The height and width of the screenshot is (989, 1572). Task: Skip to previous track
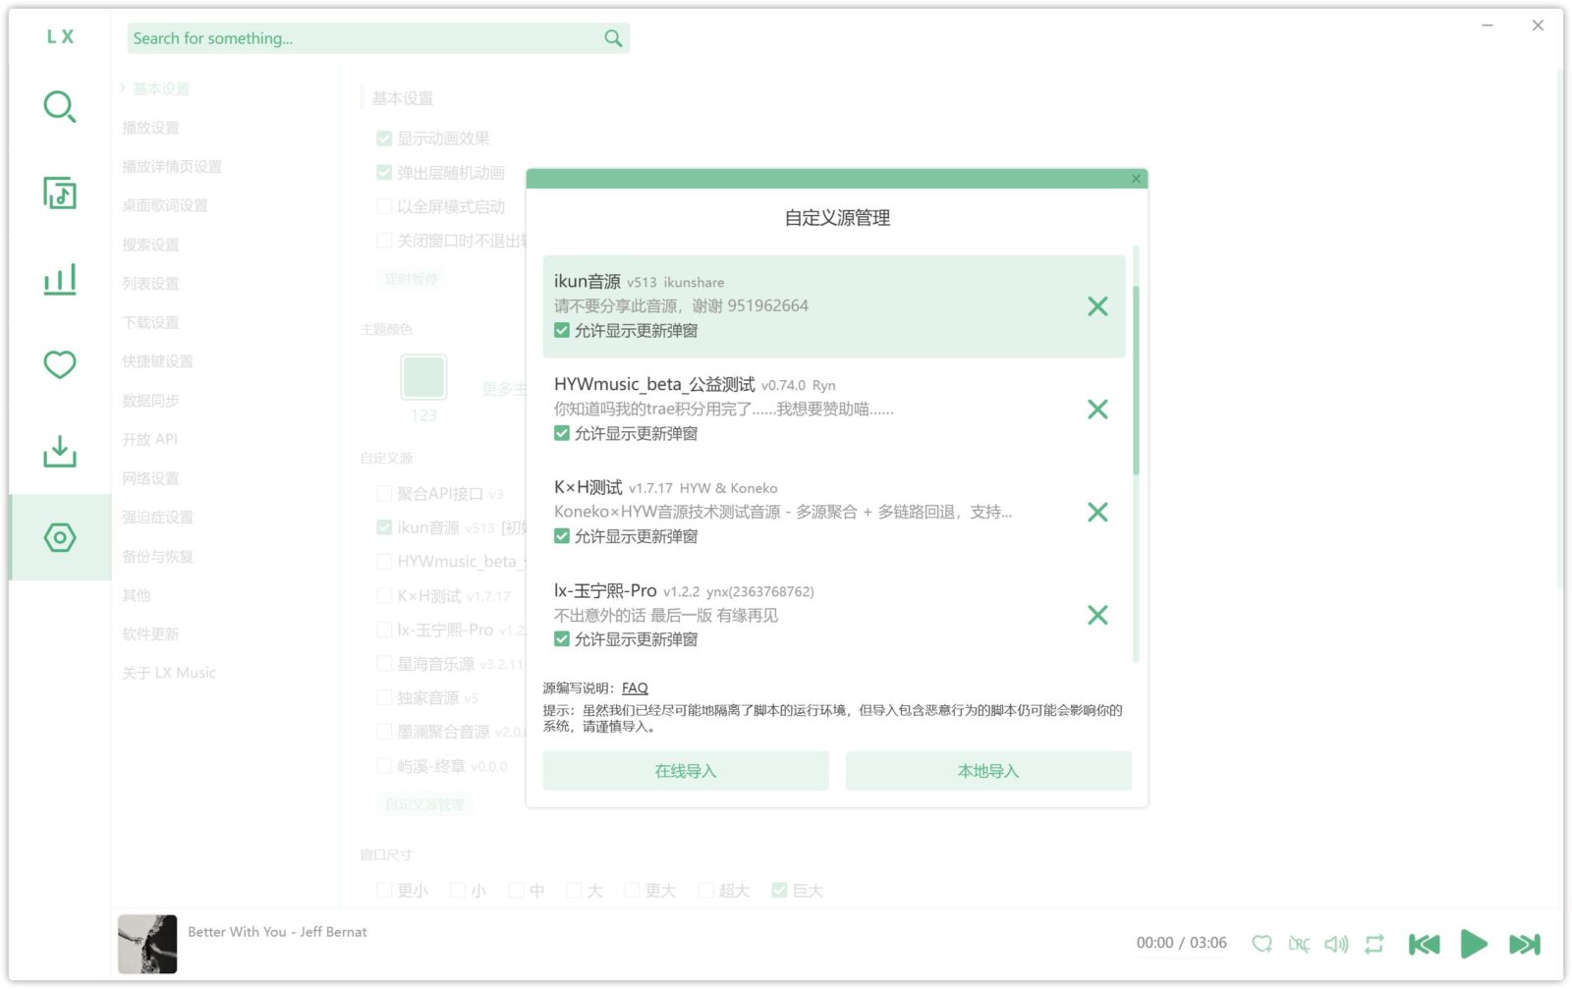click(1424, 944)
